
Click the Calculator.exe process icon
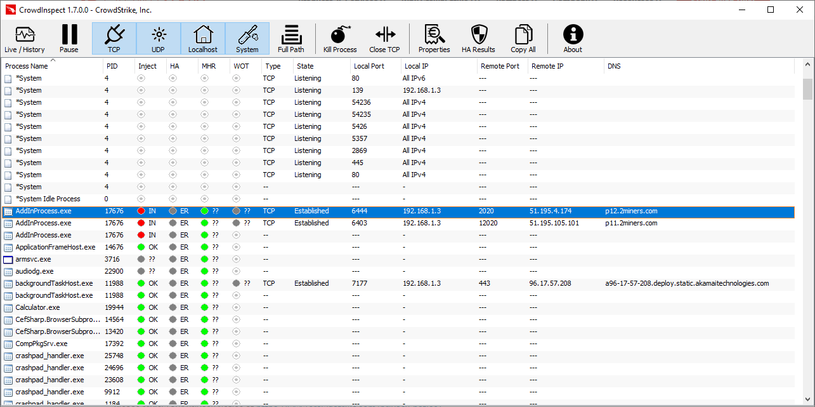tap(8, 307)
